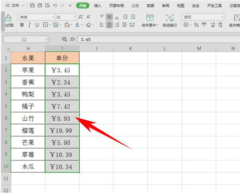Open Conditional Formatting (条件格式)
Screen dimensions: 240x193
pyautogui.click(x=235, y=21)
